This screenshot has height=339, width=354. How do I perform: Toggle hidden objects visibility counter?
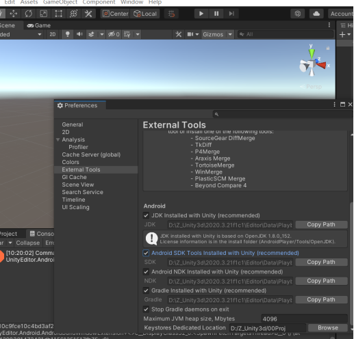[x=114, y=34]
